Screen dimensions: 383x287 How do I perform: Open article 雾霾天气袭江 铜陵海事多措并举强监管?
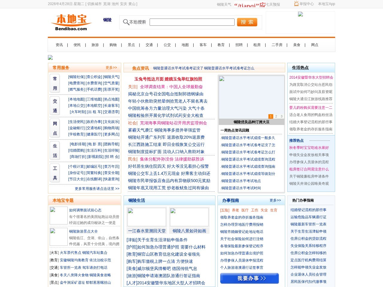[x=164, y=130]
